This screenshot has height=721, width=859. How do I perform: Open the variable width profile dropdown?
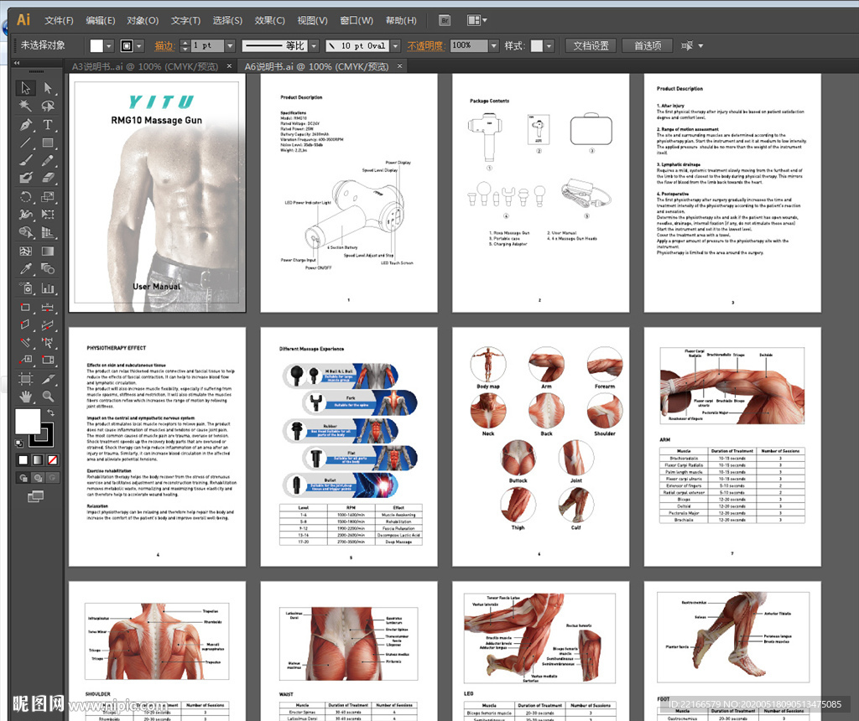tap(314, 46)
